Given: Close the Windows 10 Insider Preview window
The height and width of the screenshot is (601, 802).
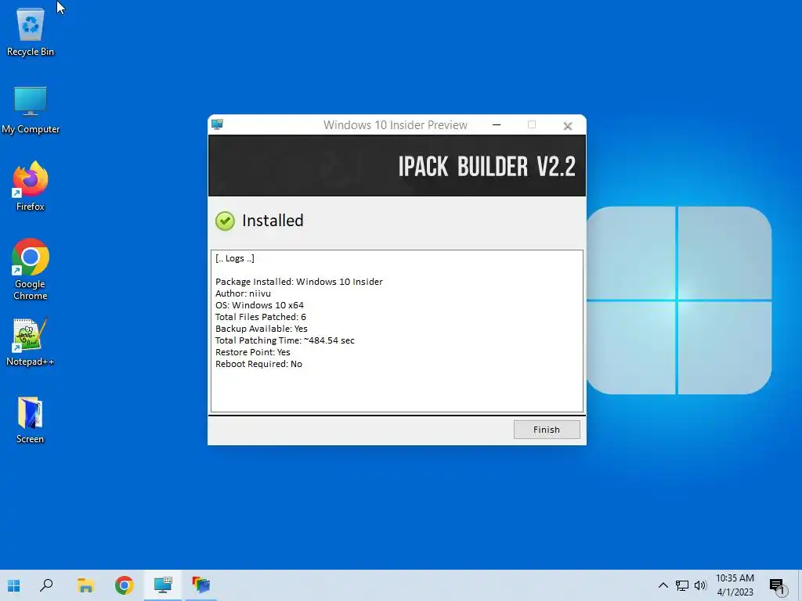Looking at the screenshot, I should point(567,126).
